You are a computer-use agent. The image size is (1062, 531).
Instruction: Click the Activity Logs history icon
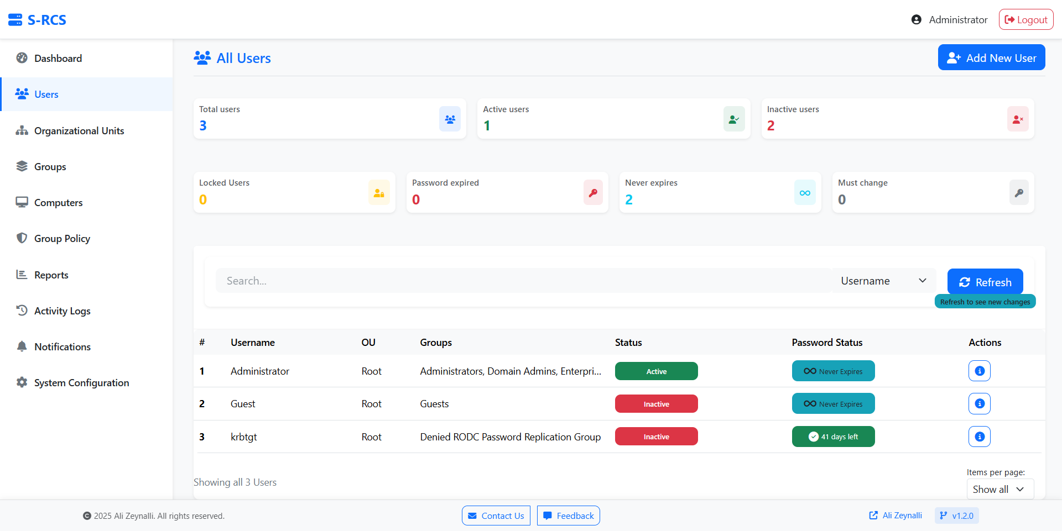[x=22, y=311]
